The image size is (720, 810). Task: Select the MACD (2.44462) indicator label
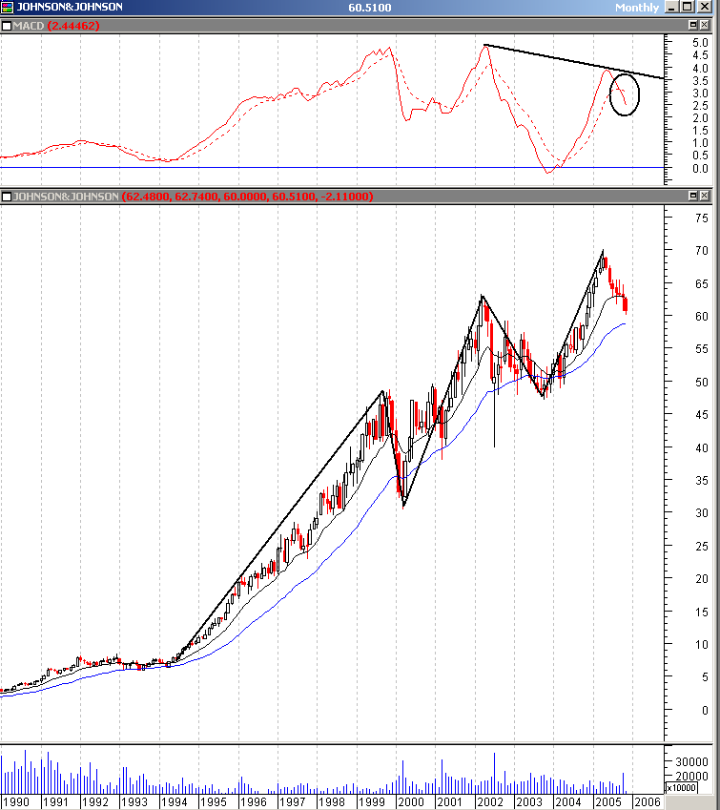(56, 26)
